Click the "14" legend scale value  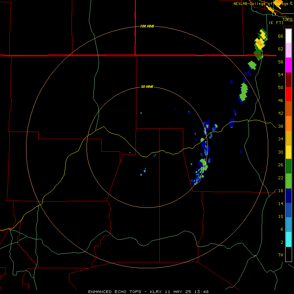[281, 204]
